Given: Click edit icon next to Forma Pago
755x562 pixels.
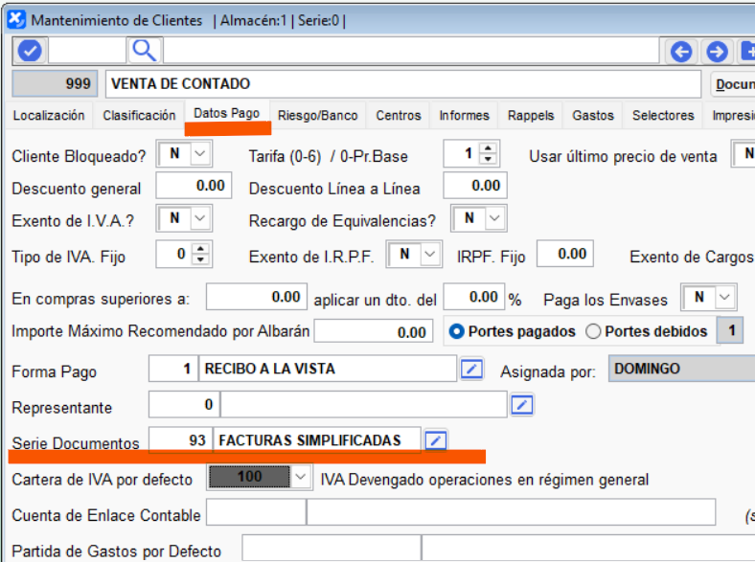Looking at the screenshot, I should click(x=471, y=369).
